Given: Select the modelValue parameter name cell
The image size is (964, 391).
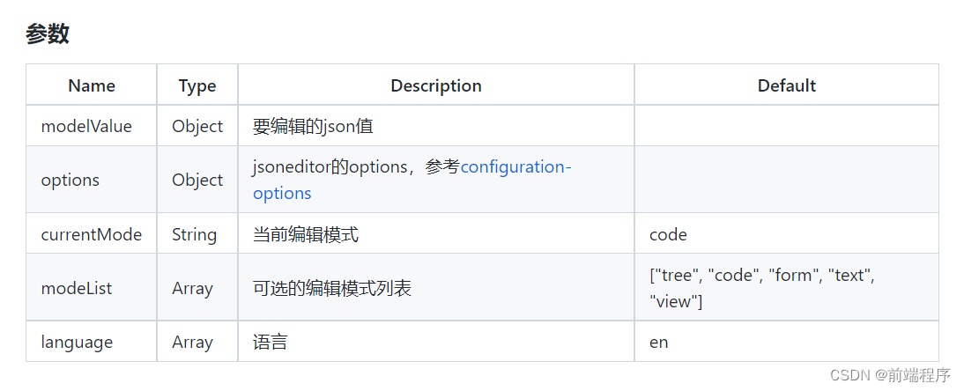Looking at the screenshot, I should coord(86,126).
